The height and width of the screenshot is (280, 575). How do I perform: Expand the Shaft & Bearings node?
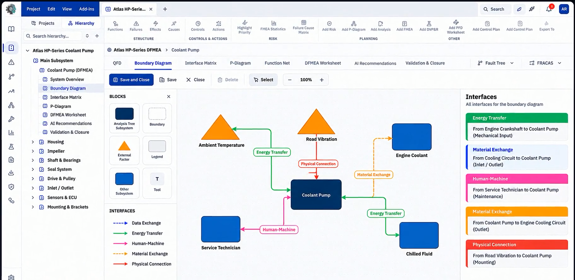pyautogui.click(x=33, y=160)
